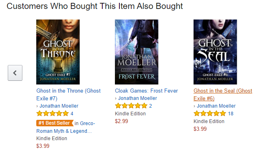Viewport: 262px width, 158px height.
Task: Click Jonathan Moeller under Ghost in the Seal
Action: point(216,106)
